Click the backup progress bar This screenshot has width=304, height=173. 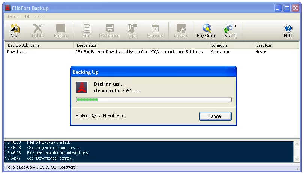tap(154, 100)
